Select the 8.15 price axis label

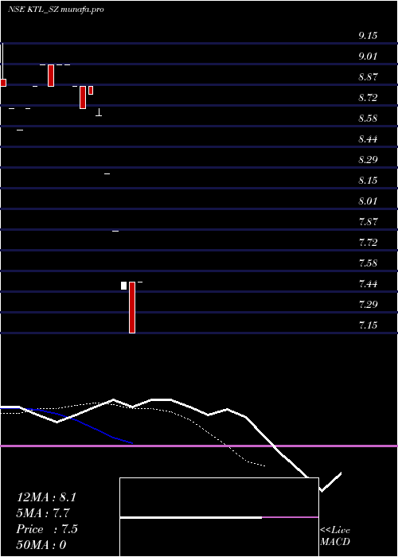click(368, 181)
